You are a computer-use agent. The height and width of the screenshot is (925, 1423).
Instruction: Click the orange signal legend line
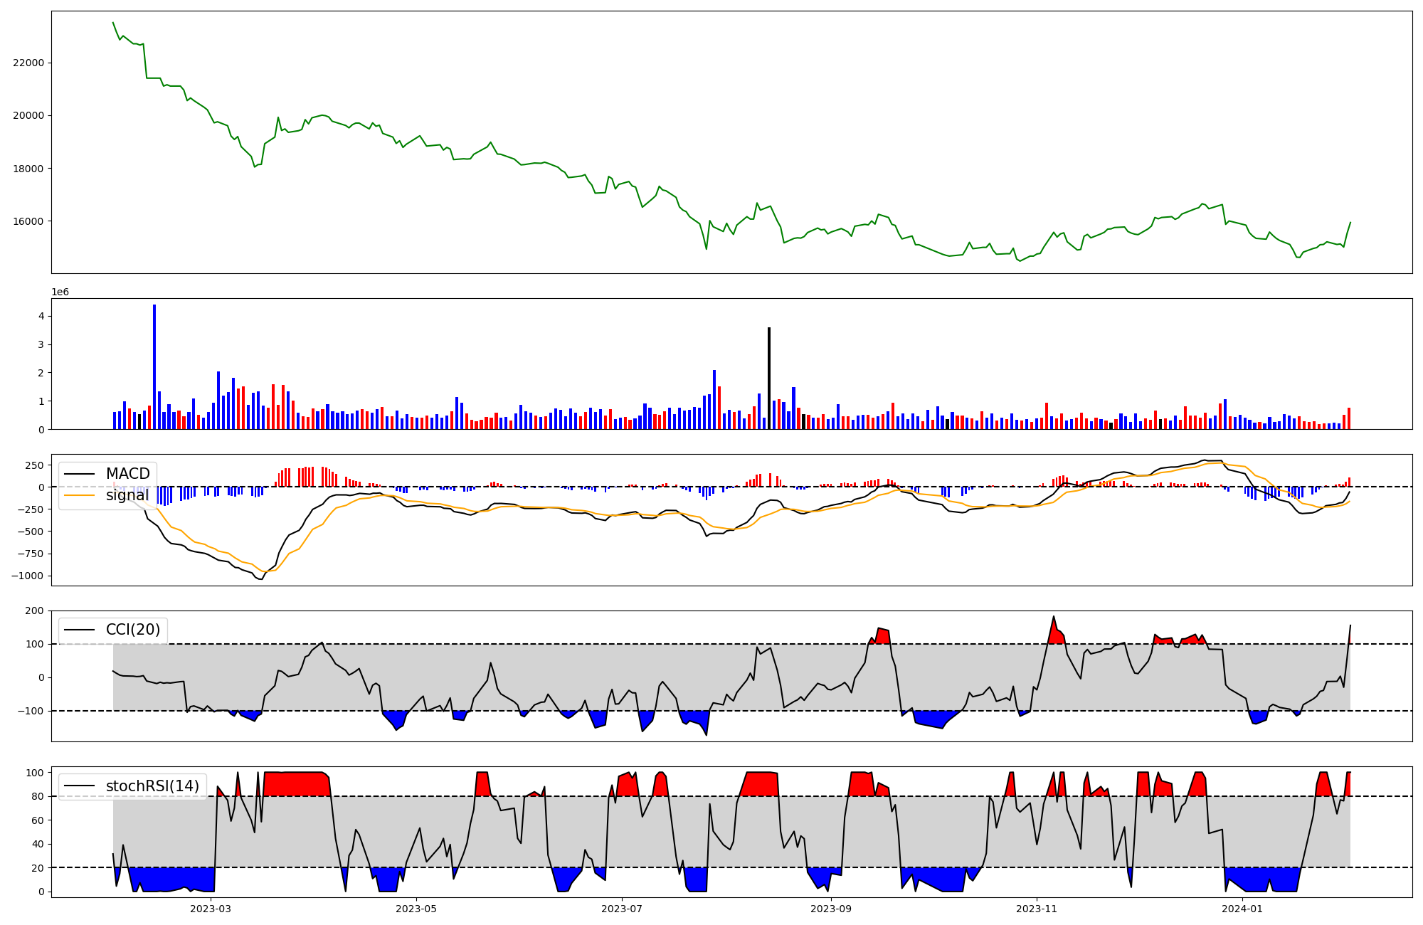pyautogui.click(x=79, y=495)
